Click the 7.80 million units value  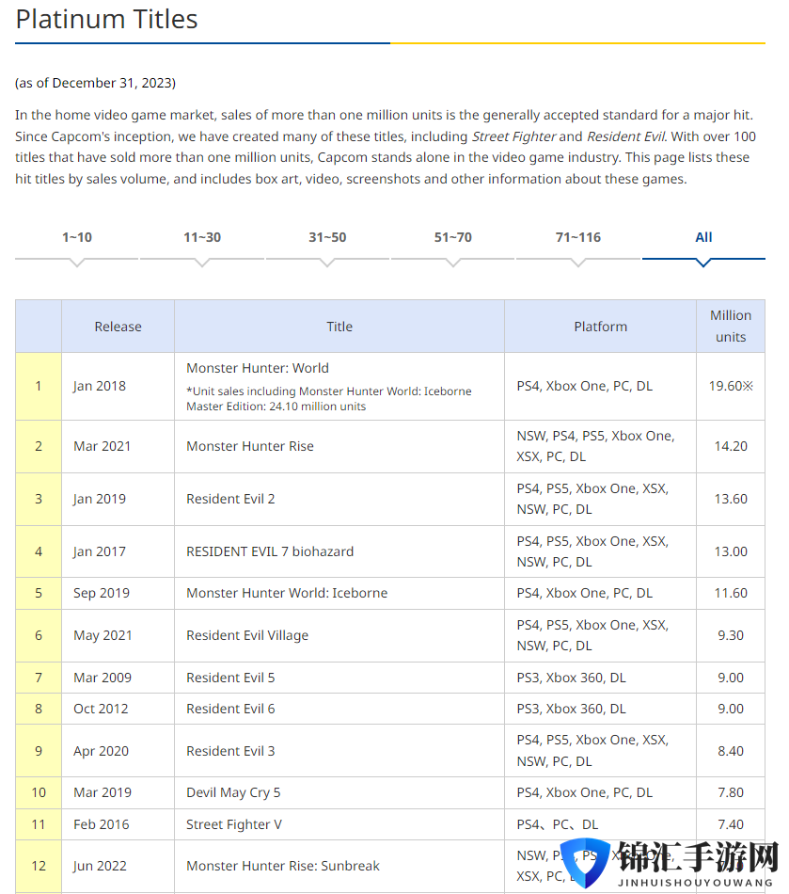click(731, 792)
